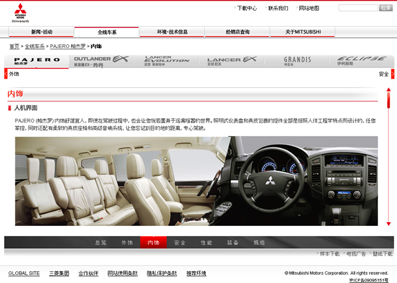Open 样本下载 brochure download link
This screenshot has height=283, width=397.
329,254
